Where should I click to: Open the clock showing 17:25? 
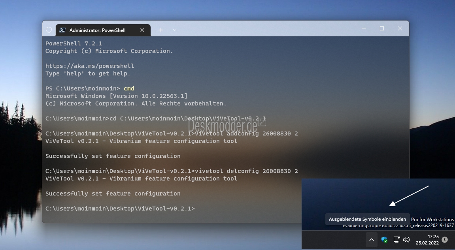[427, 240]
